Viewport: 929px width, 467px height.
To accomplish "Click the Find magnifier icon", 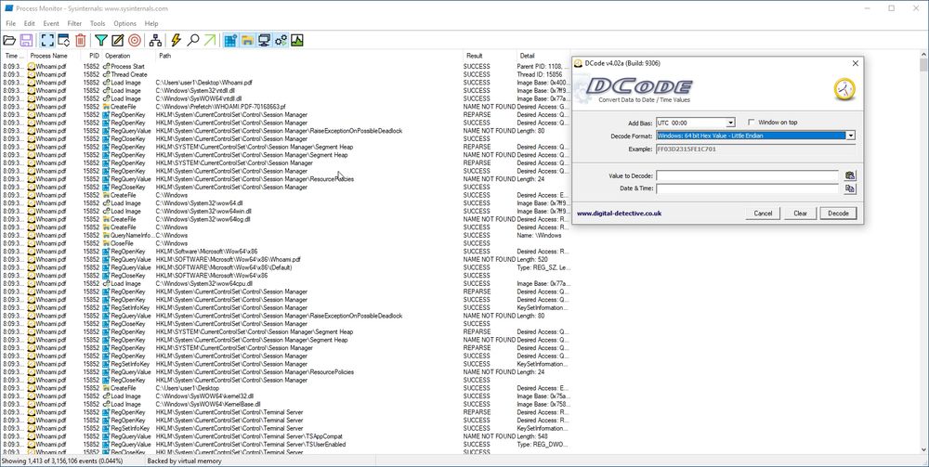I will [x=193, y=40].
